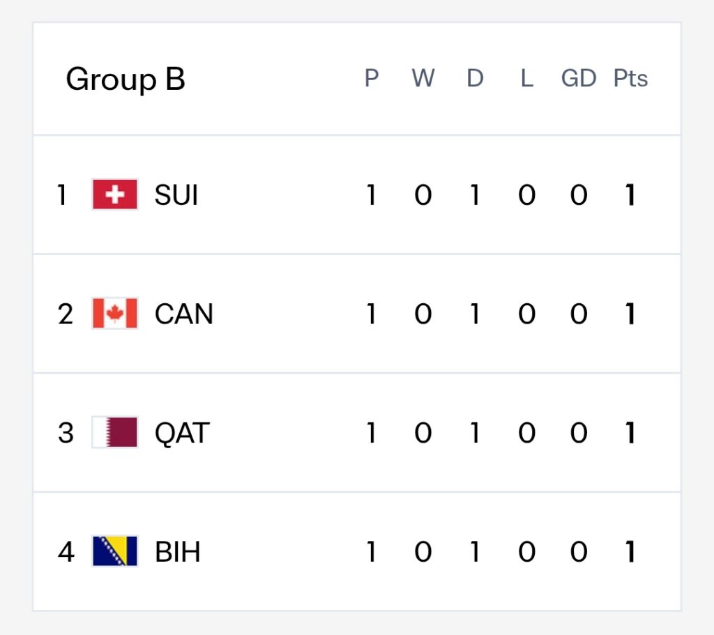Click the Group B heading

tap(126, 79)
